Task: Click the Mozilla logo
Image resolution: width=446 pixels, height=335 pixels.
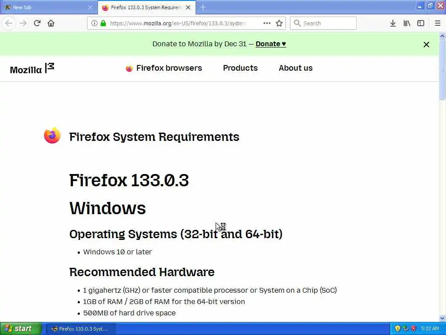Action: tap(32, 68)
